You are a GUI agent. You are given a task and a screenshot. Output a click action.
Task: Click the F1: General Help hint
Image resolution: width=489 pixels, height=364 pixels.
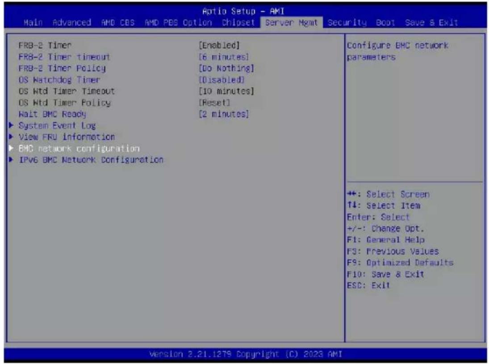386,240
